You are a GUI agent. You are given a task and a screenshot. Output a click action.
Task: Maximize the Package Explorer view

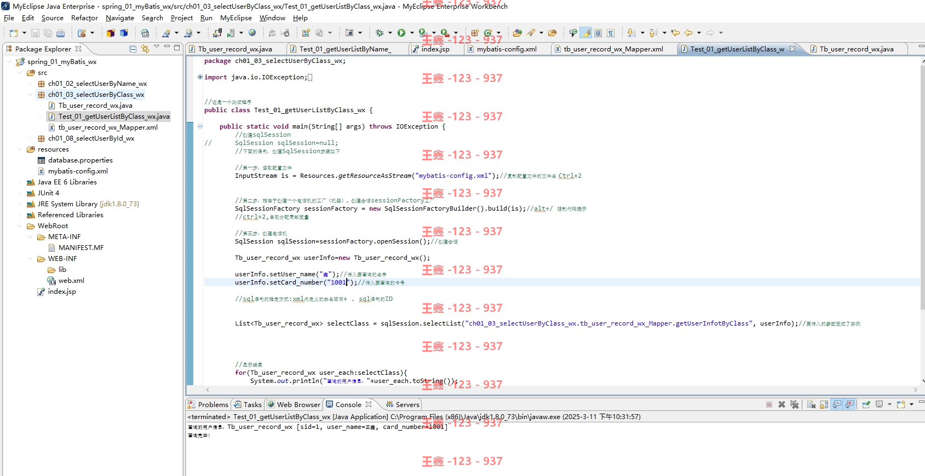tap(177, 48)
